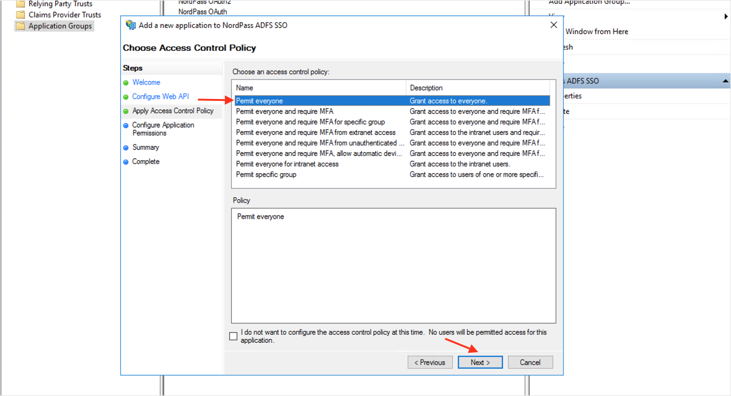The width and height of the screenshot is (731, 396).
Task: Click description for Permit specific group
Action: 476,174
